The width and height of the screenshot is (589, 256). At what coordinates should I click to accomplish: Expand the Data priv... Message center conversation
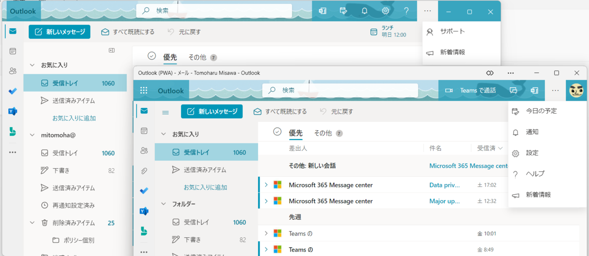(267, 185)
